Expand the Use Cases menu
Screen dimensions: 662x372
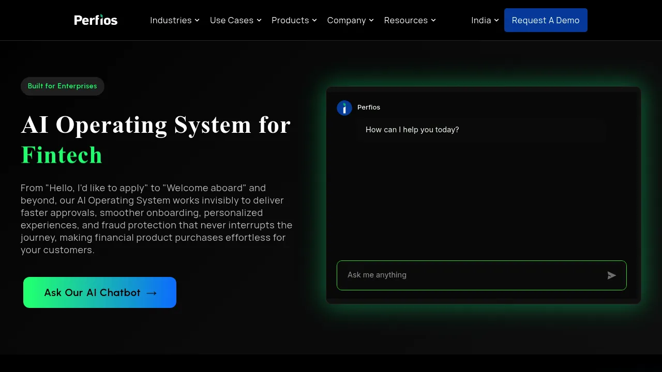click(x=236, y=20)
